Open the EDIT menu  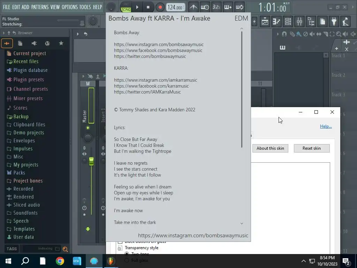(16, 7)
